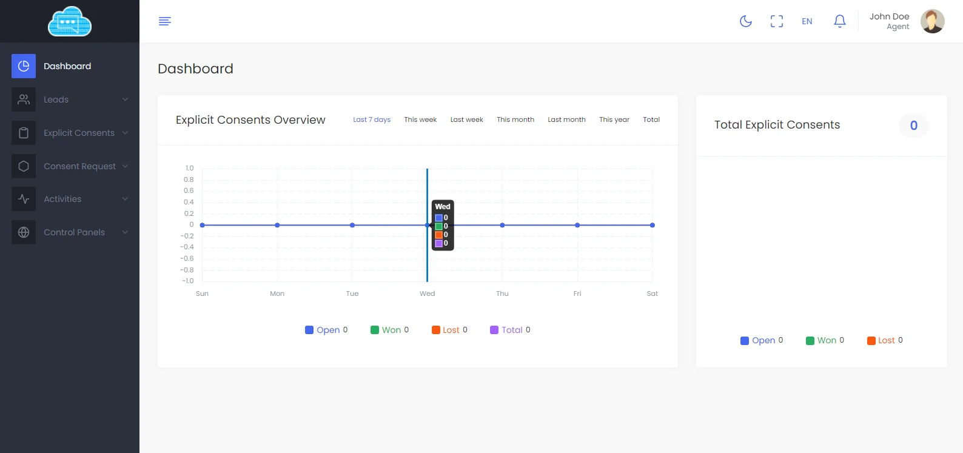Select the This week filter
The width and height of the screenshot is (963, 453).
point(420,119)
